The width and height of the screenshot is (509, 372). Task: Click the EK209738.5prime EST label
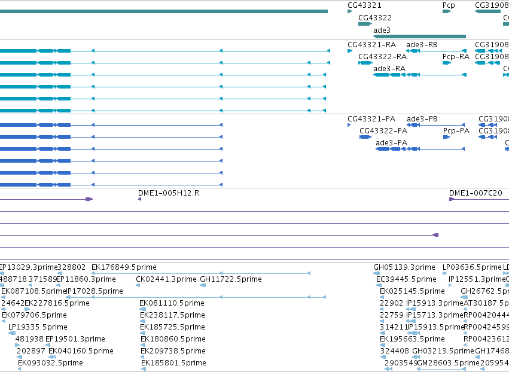coord(173,351)
